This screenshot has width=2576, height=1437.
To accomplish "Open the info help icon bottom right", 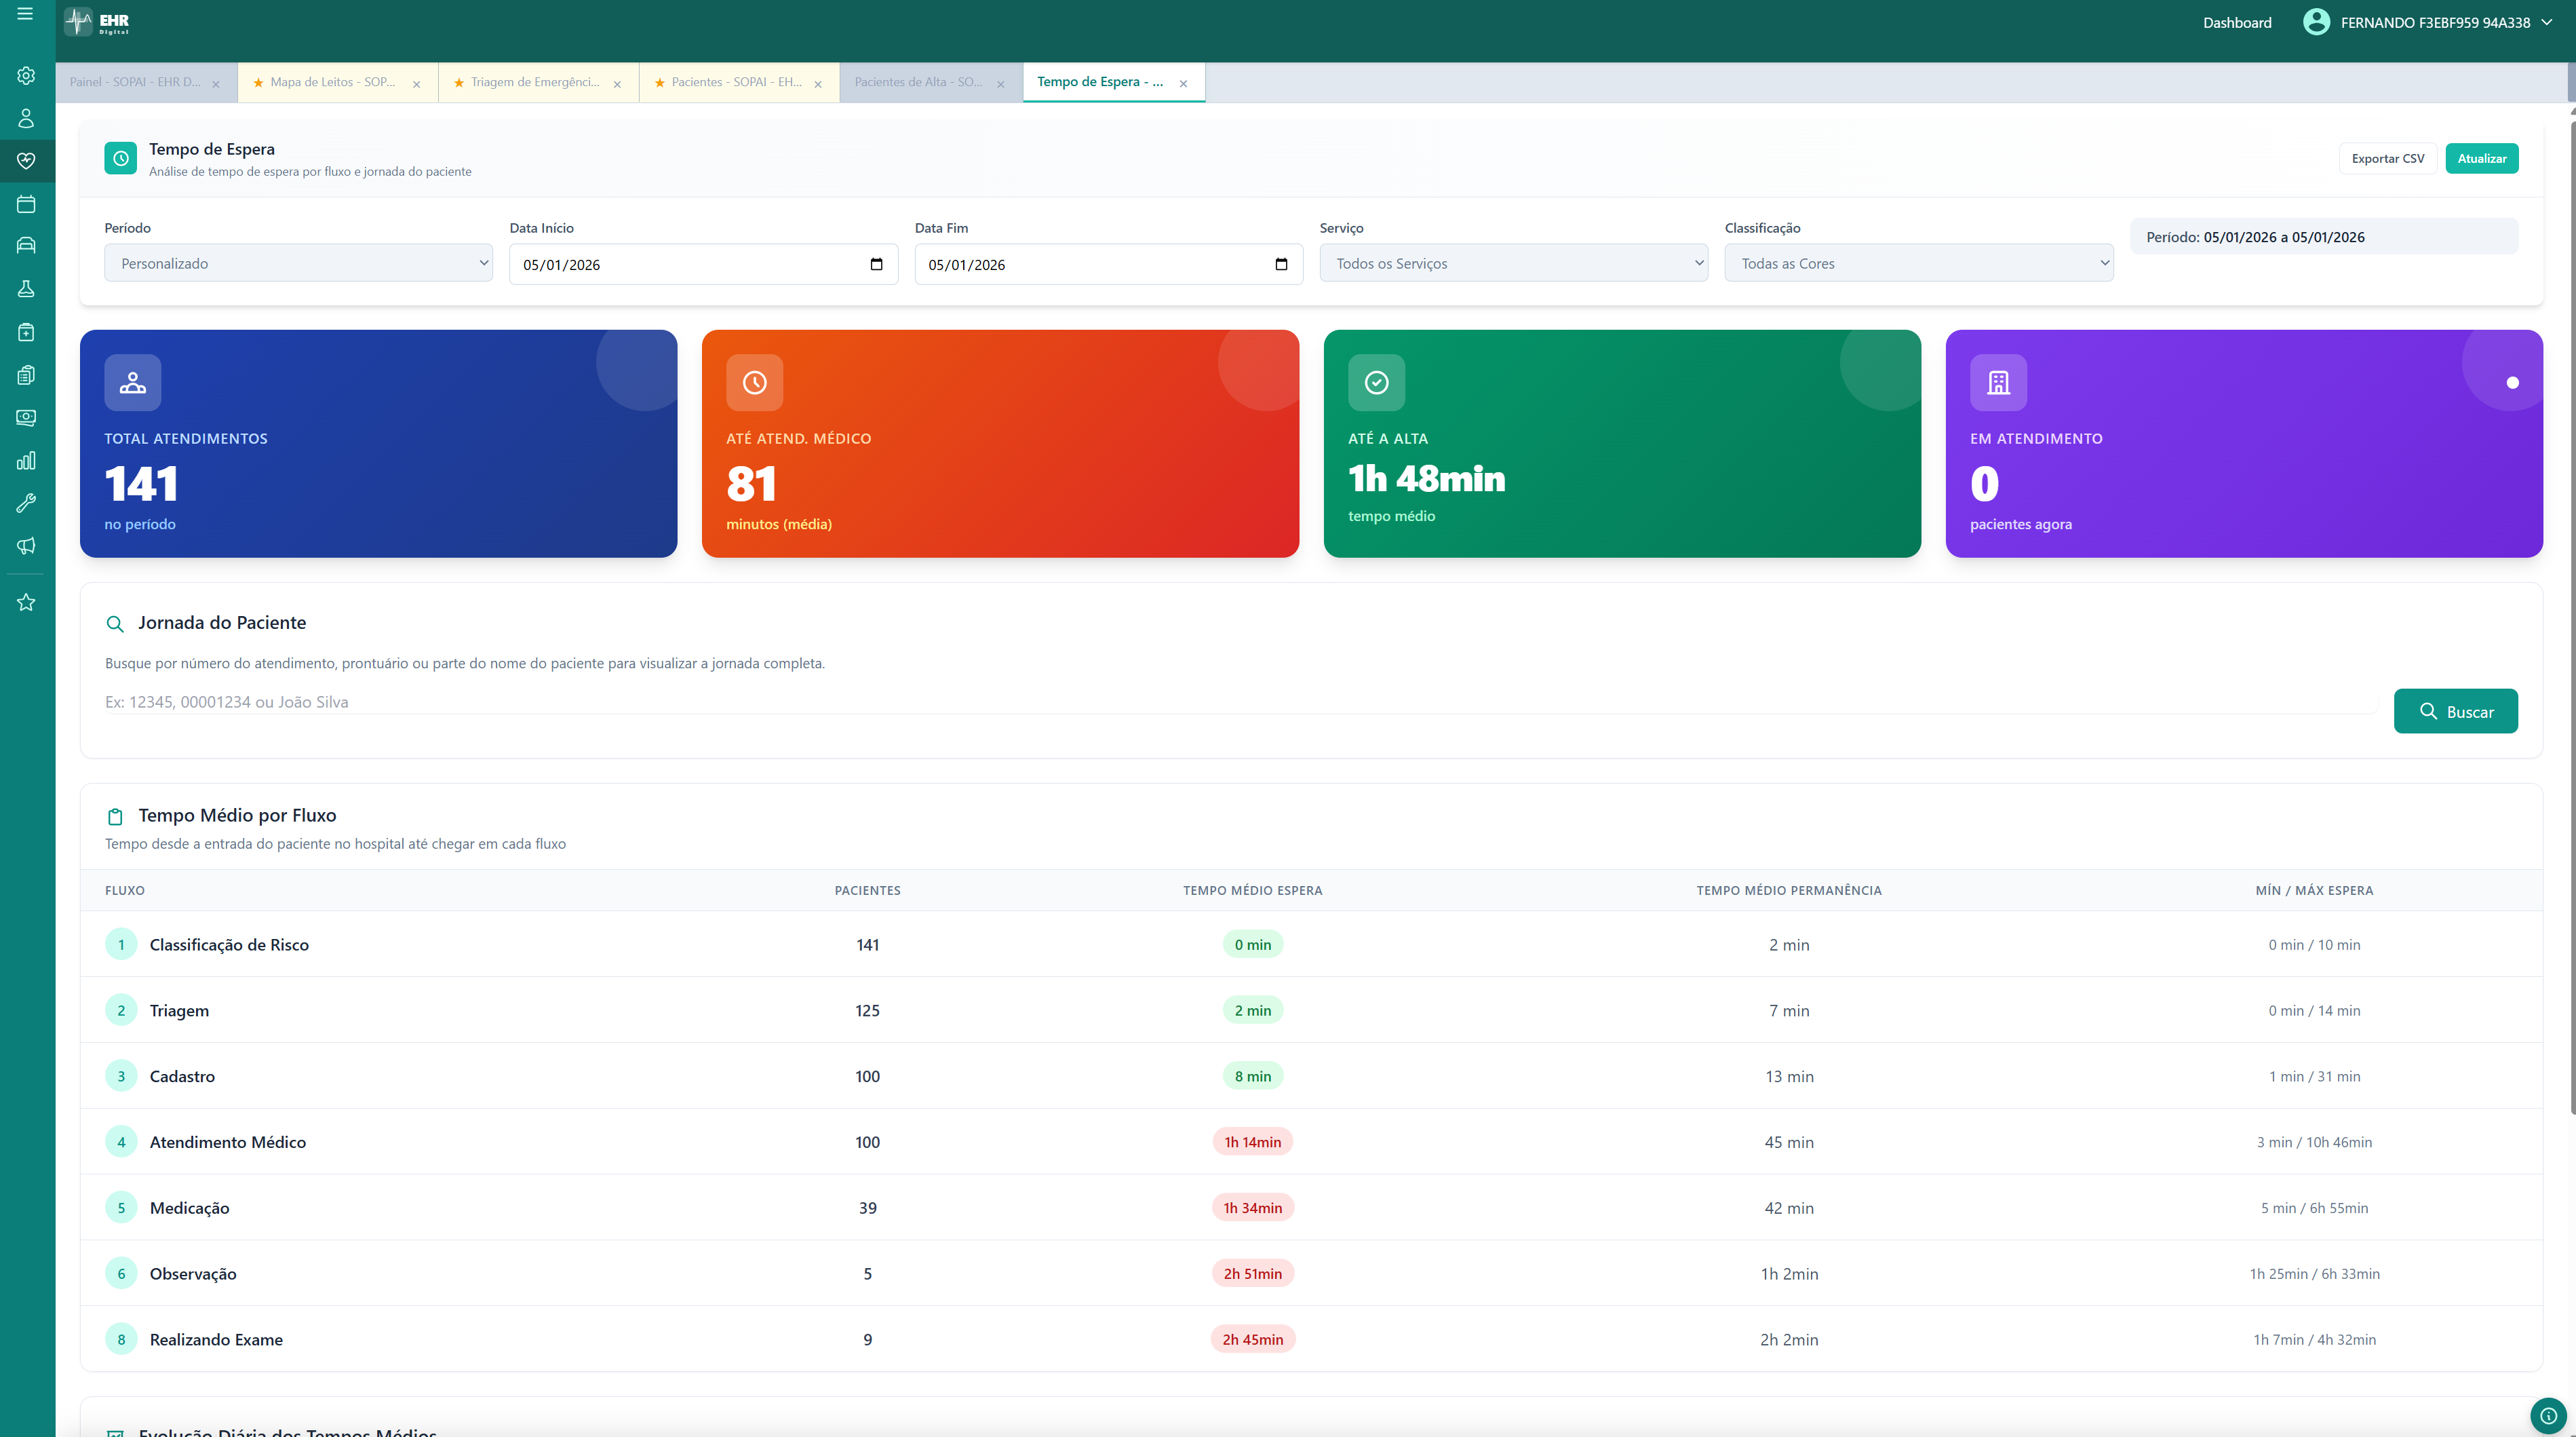I will tap(2548, 1415).
